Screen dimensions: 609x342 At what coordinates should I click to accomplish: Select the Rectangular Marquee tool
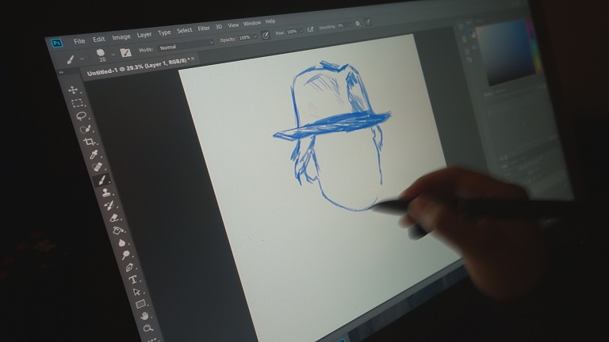pyautogui.click(x=77, y=103)
